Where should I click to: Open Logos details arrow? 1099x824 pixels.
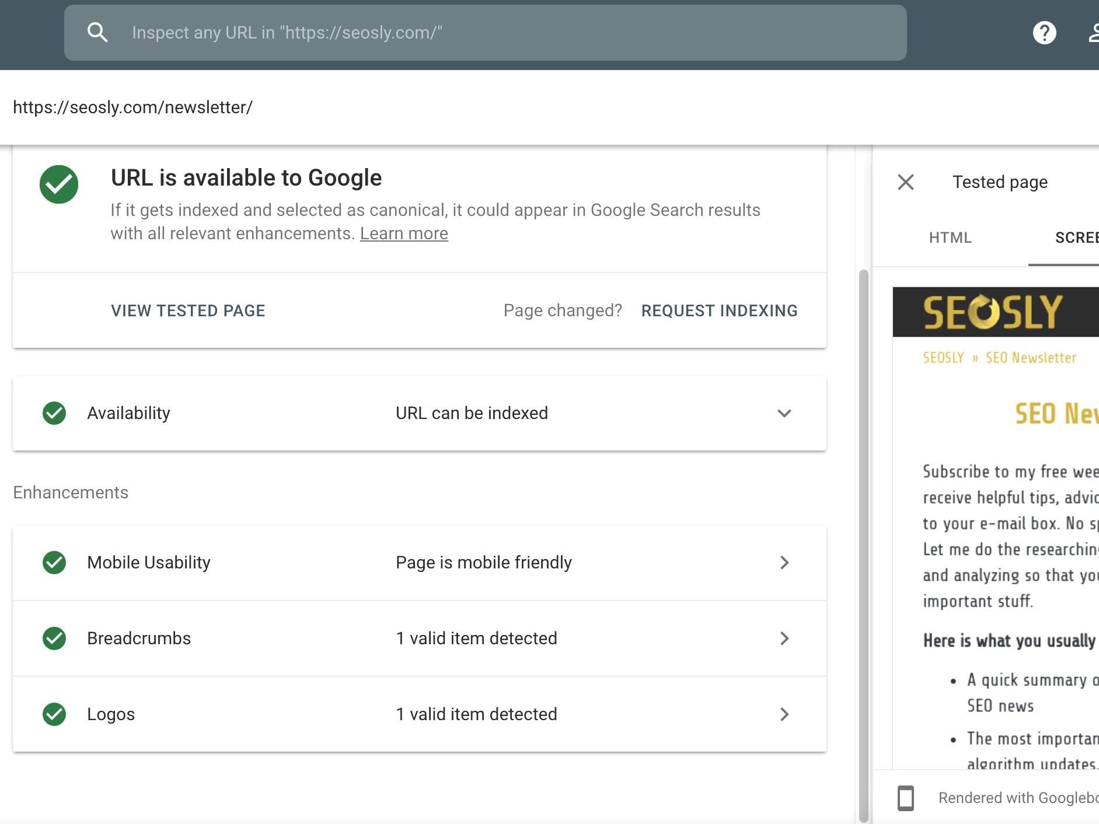pyautogui.click(x=784, y=714)
